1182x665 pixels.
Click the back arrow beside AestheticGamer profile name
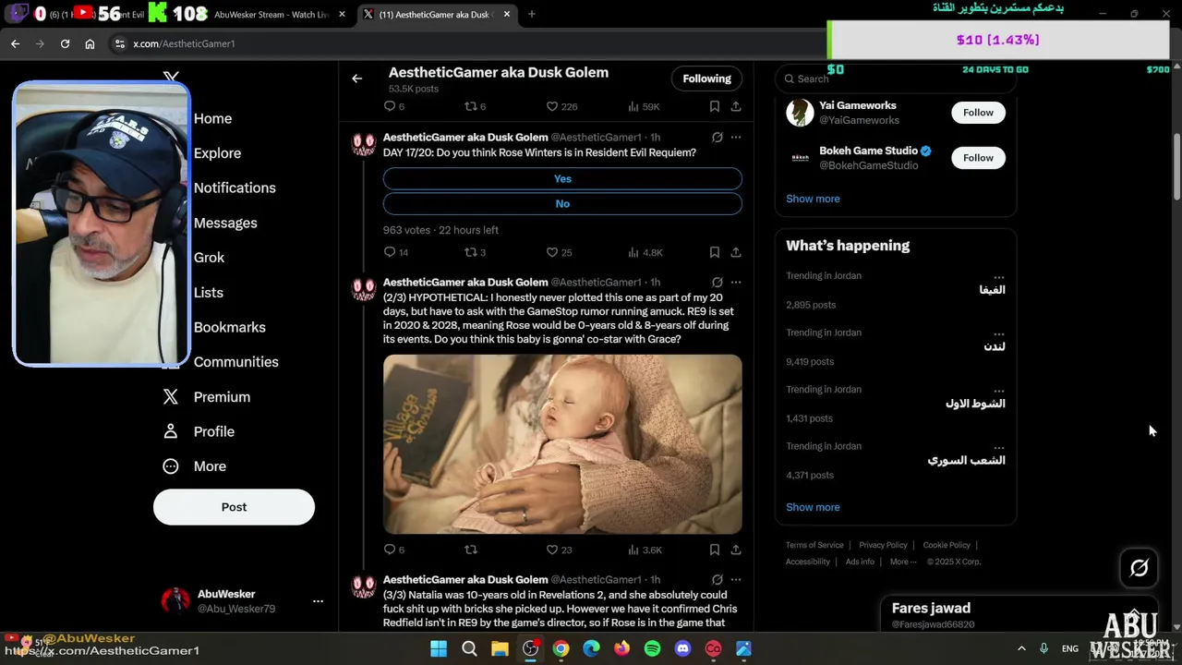click(x=356, y=79)
